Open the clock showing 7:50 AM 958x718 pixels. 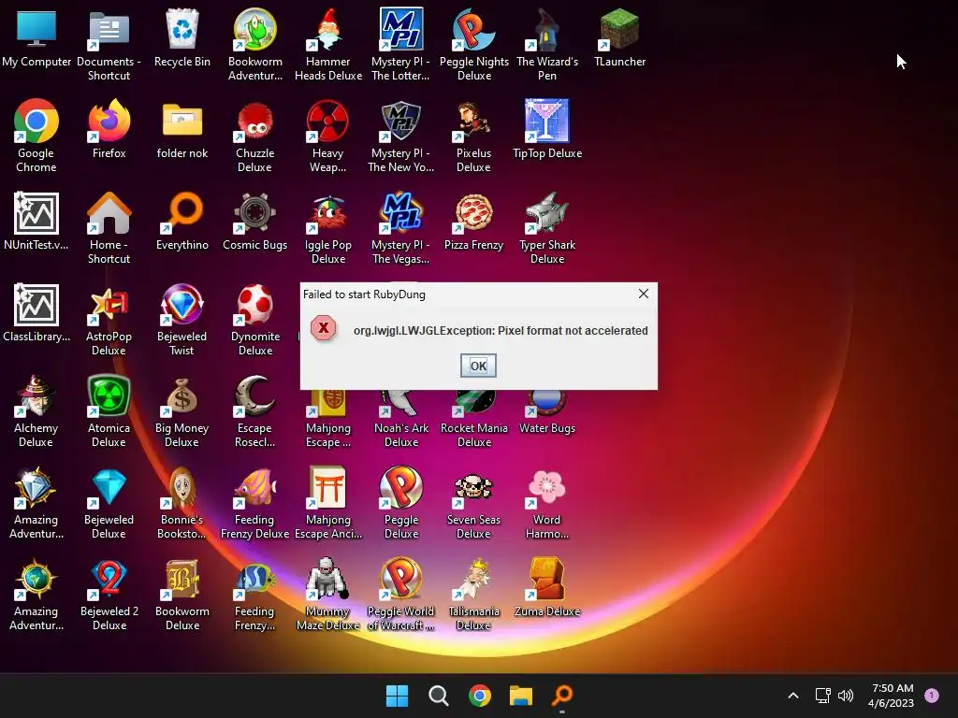(x=892, y=696)
